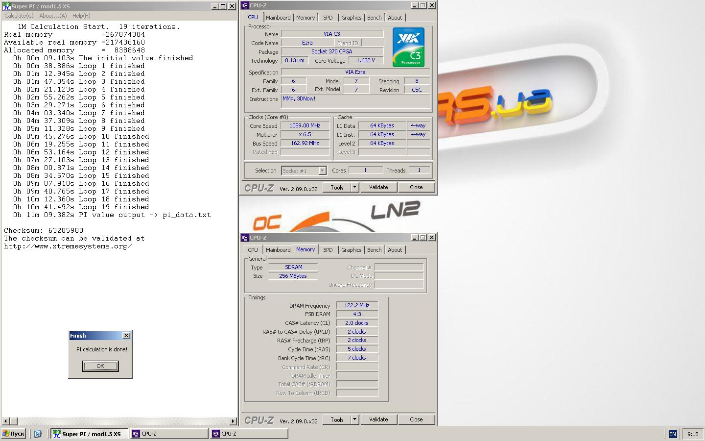This screenshot has height=441, width=705.
Task: Open the Internet Explorer quick launch icon
Action: [38, 434]
